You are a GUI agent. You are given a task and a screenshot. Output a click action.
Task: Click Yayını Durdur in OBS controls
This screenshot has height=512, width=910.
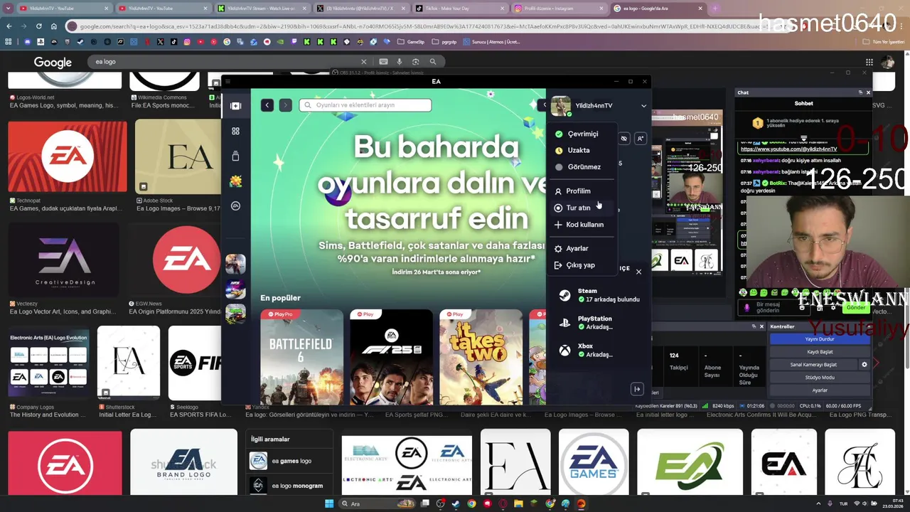[820, 339]
